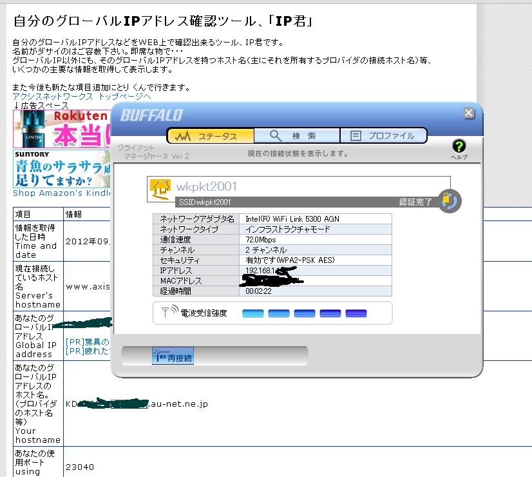Click the antenna signal strength icon

(x=169, y=311)
